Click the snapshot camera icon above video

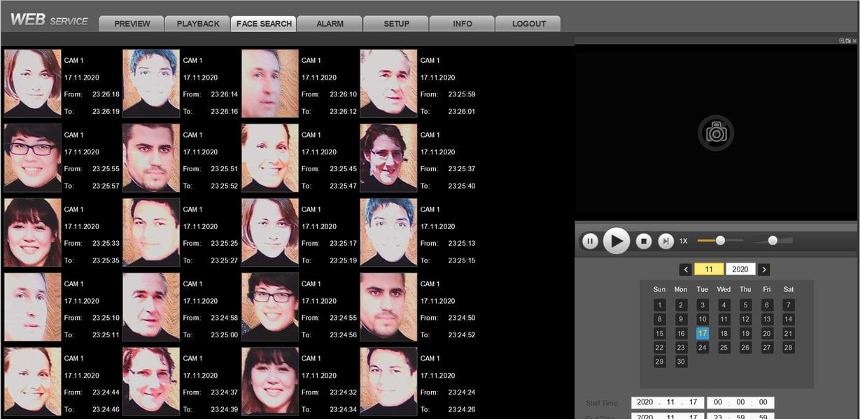point(848,41)
